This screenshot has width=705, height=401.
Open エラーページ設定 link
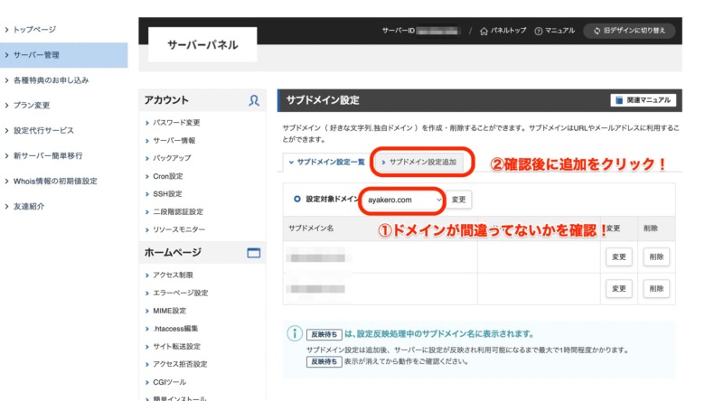click(x=180, y=293)
